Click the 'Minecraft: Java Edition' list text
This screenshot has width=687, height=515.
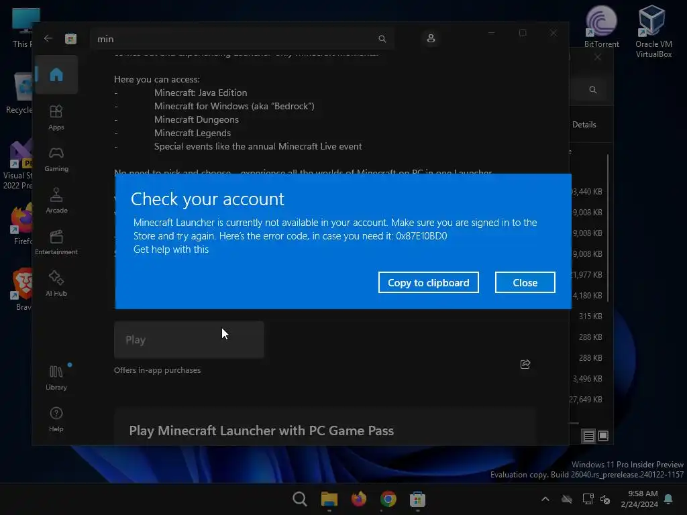click(x=201, y=93)
